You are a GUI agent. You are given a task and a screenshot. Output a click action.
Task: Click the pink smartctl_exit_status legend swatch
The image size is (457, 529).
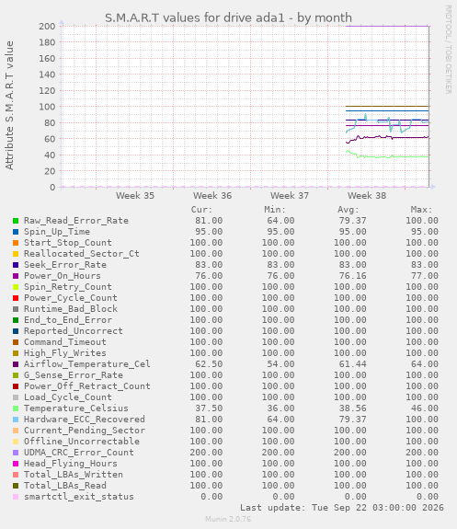[16, 497]
